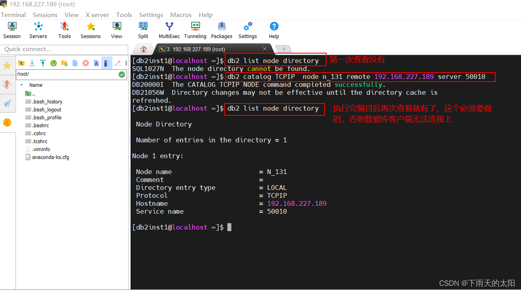Click the red delete file icon
The width and height of the screenshot is (521, 291).
coord(86,63)
